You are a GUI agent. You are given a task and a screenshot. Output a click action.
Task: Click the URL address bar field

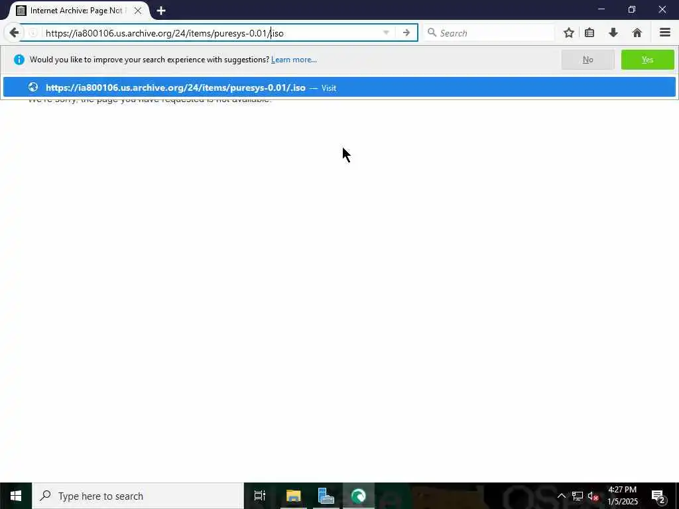(x=212, y=33)
